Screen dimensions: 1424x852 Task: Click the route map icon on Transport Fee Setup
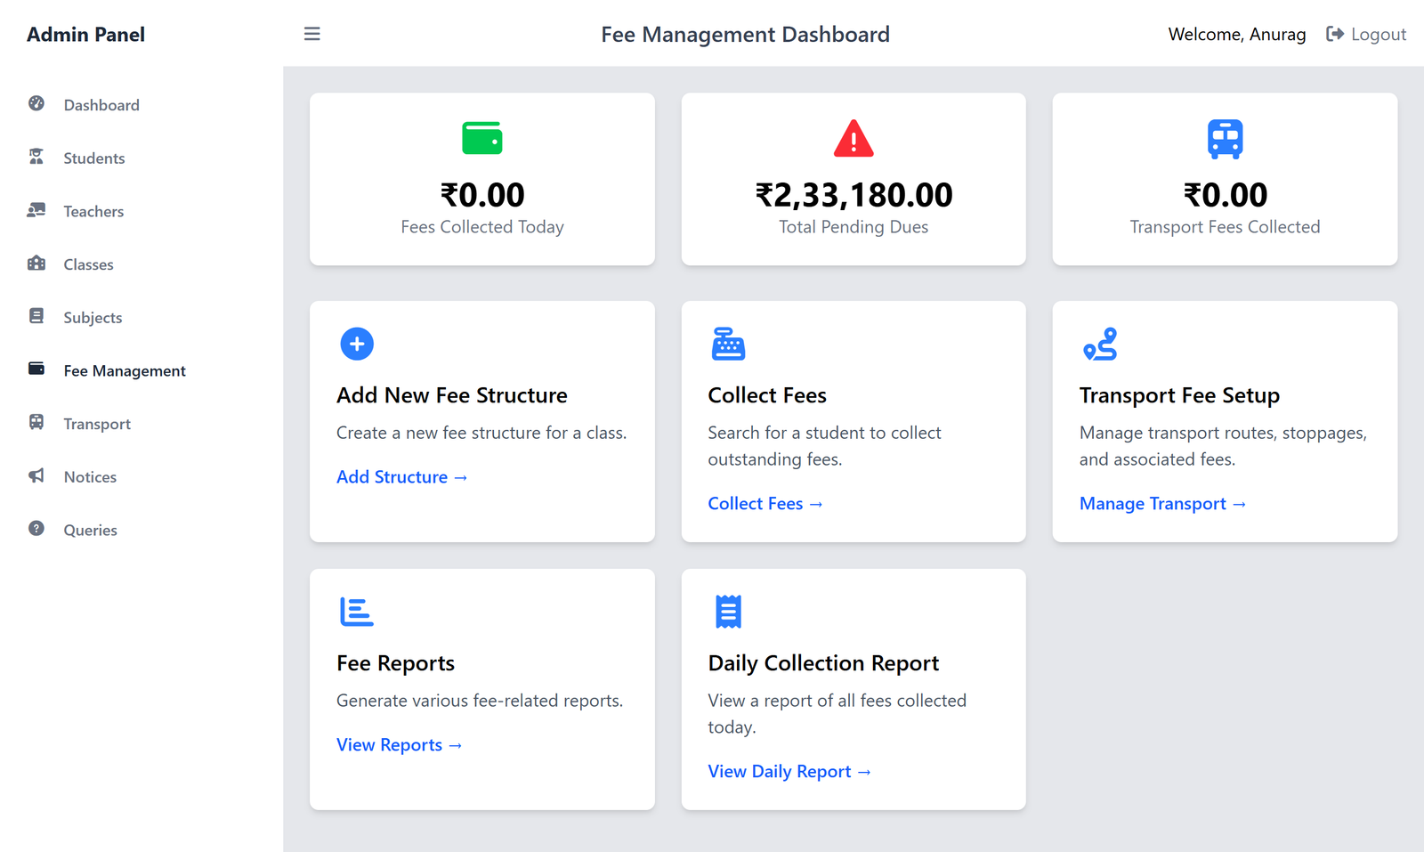[x=1101, y=344]
